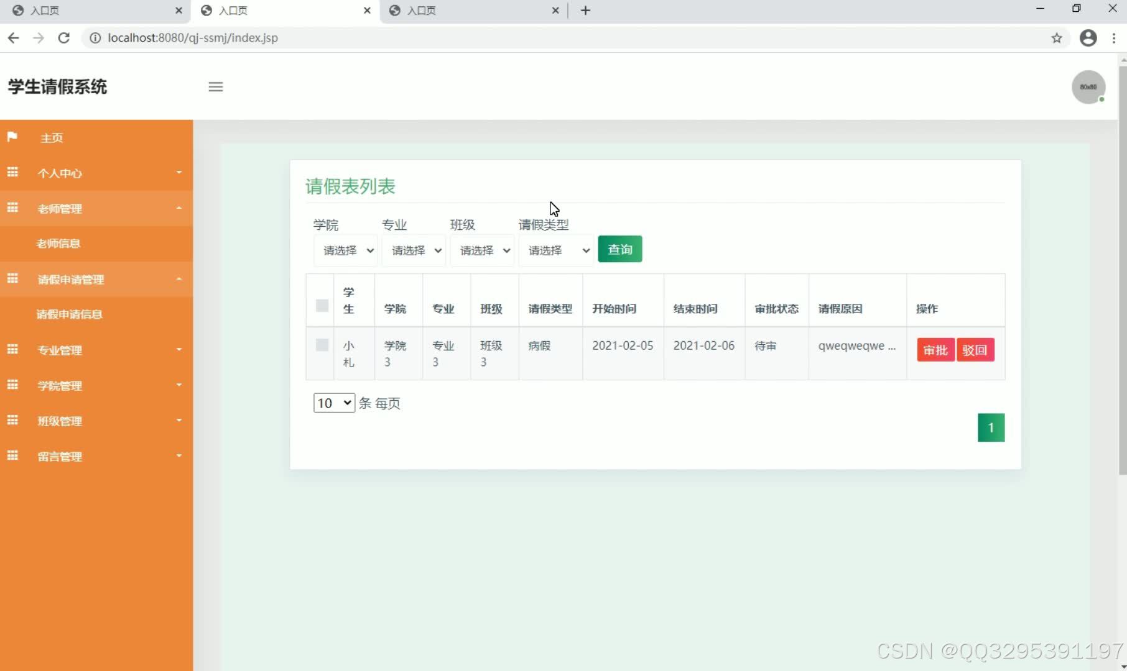
Task: Click the grid icon beside 个人中心
Action: (12, 172)
